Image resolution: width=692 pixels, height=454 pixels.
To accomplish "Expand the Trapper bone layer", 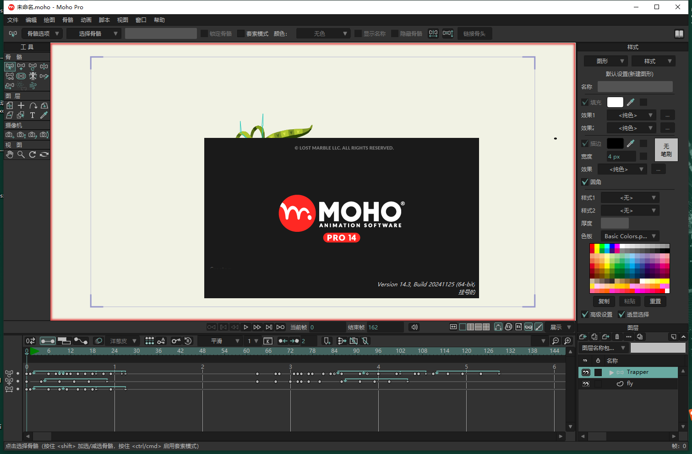I will pyautogui.click(x=611, y=372).
